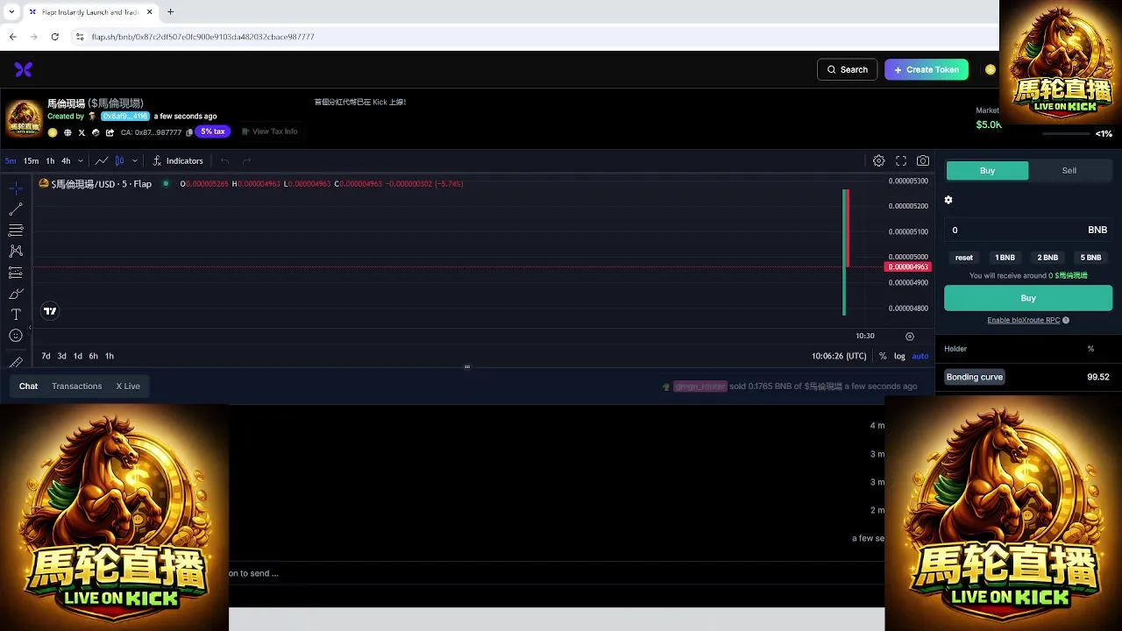Image resolution: width=1122 pixels, height=631 pixels.
Task: Take a chart snapshot with camera icon
Action: click(x=923, y=160)
